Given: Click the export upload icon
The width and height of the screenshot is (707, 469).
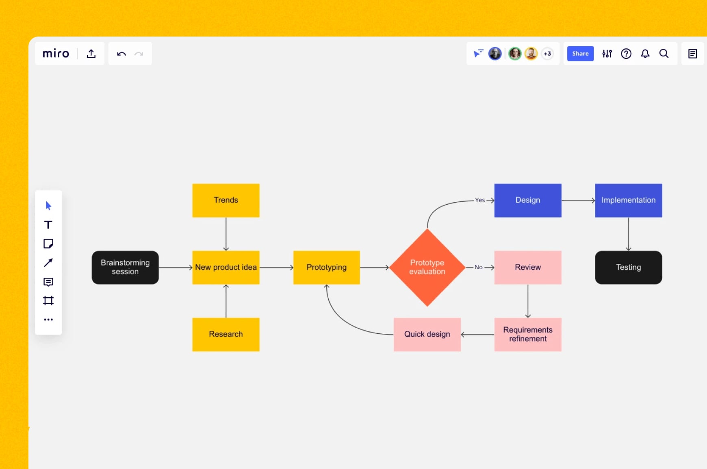Looking at the screenshot, I should point(91,54).
